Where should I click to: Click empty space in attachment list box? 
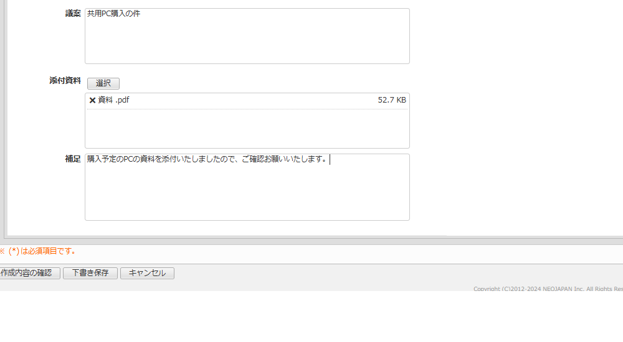coord(247,128)
